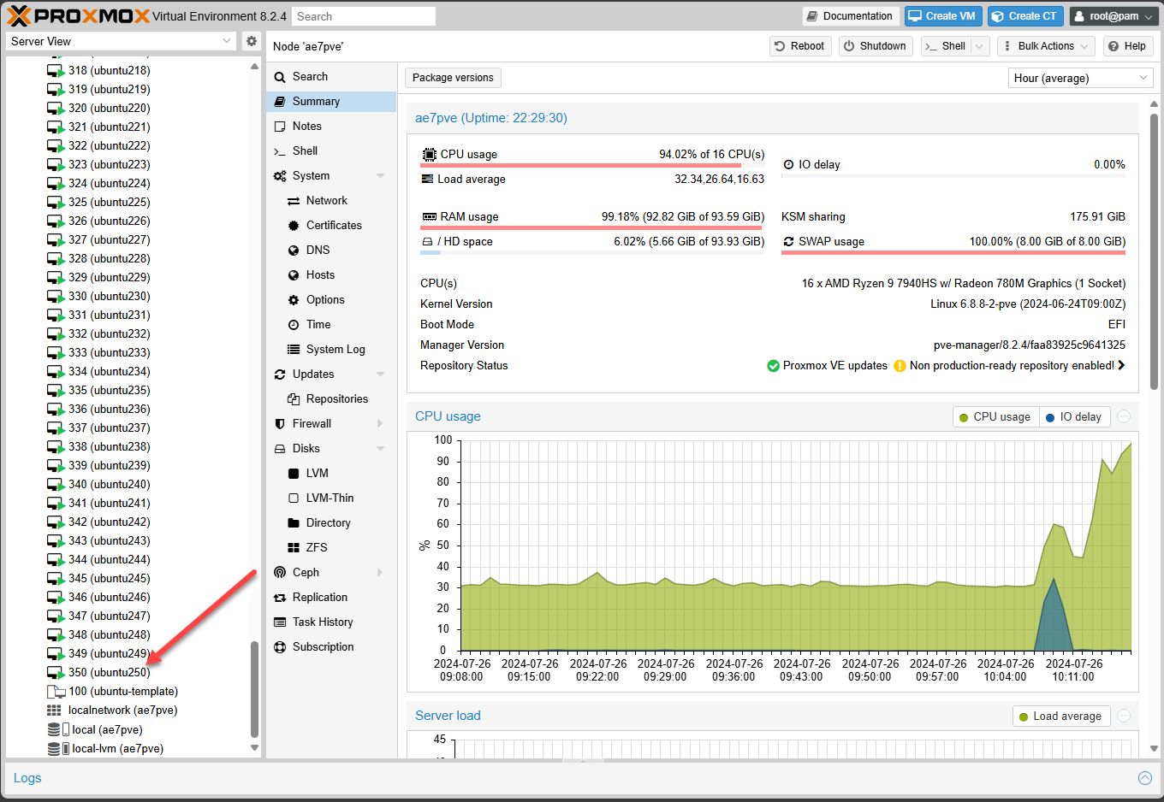Click the localnetwork (ae7pve) grid icon
The width and height of the screenshot is (1164, 802).
(x=54, y=711)
